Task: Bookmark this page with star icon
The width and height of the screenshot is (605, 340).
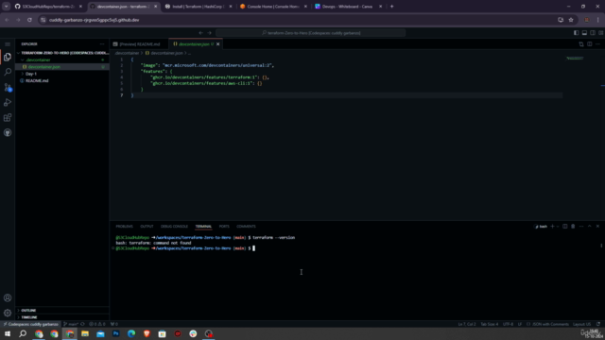Action: pos(571,20)
